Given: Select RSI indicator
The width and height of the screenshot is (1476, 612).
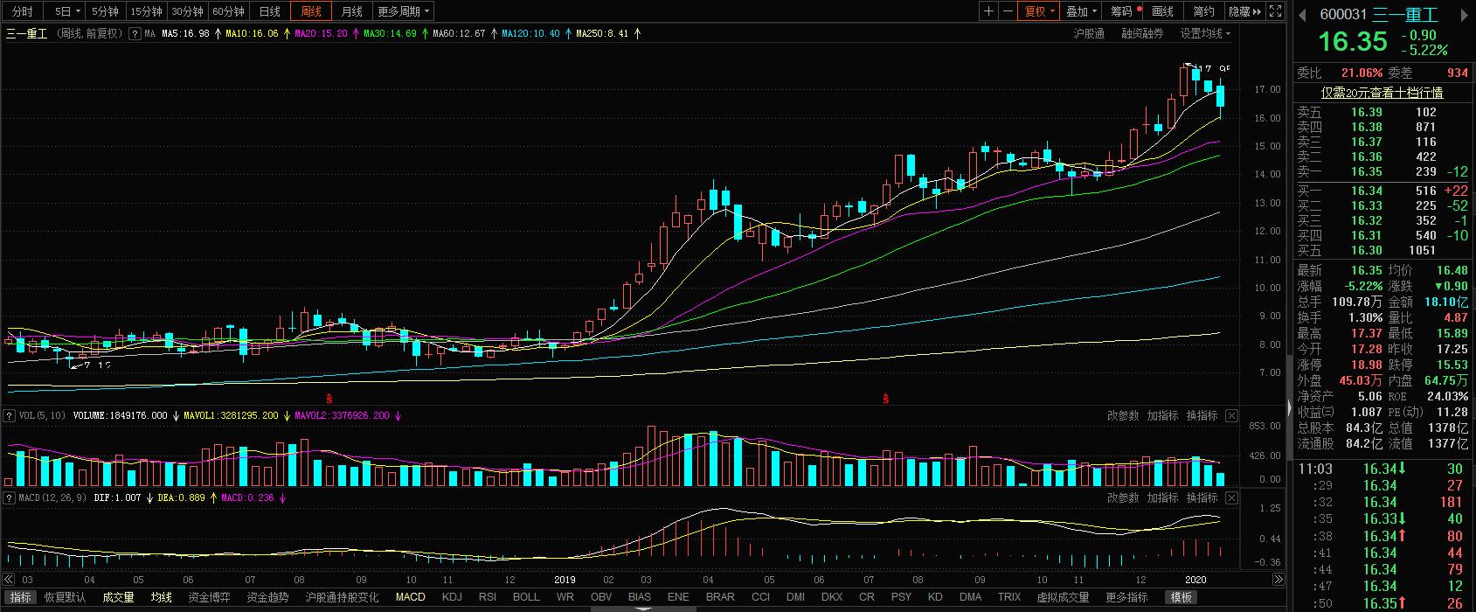Looking at the screenshot, I should pos(488,597).
